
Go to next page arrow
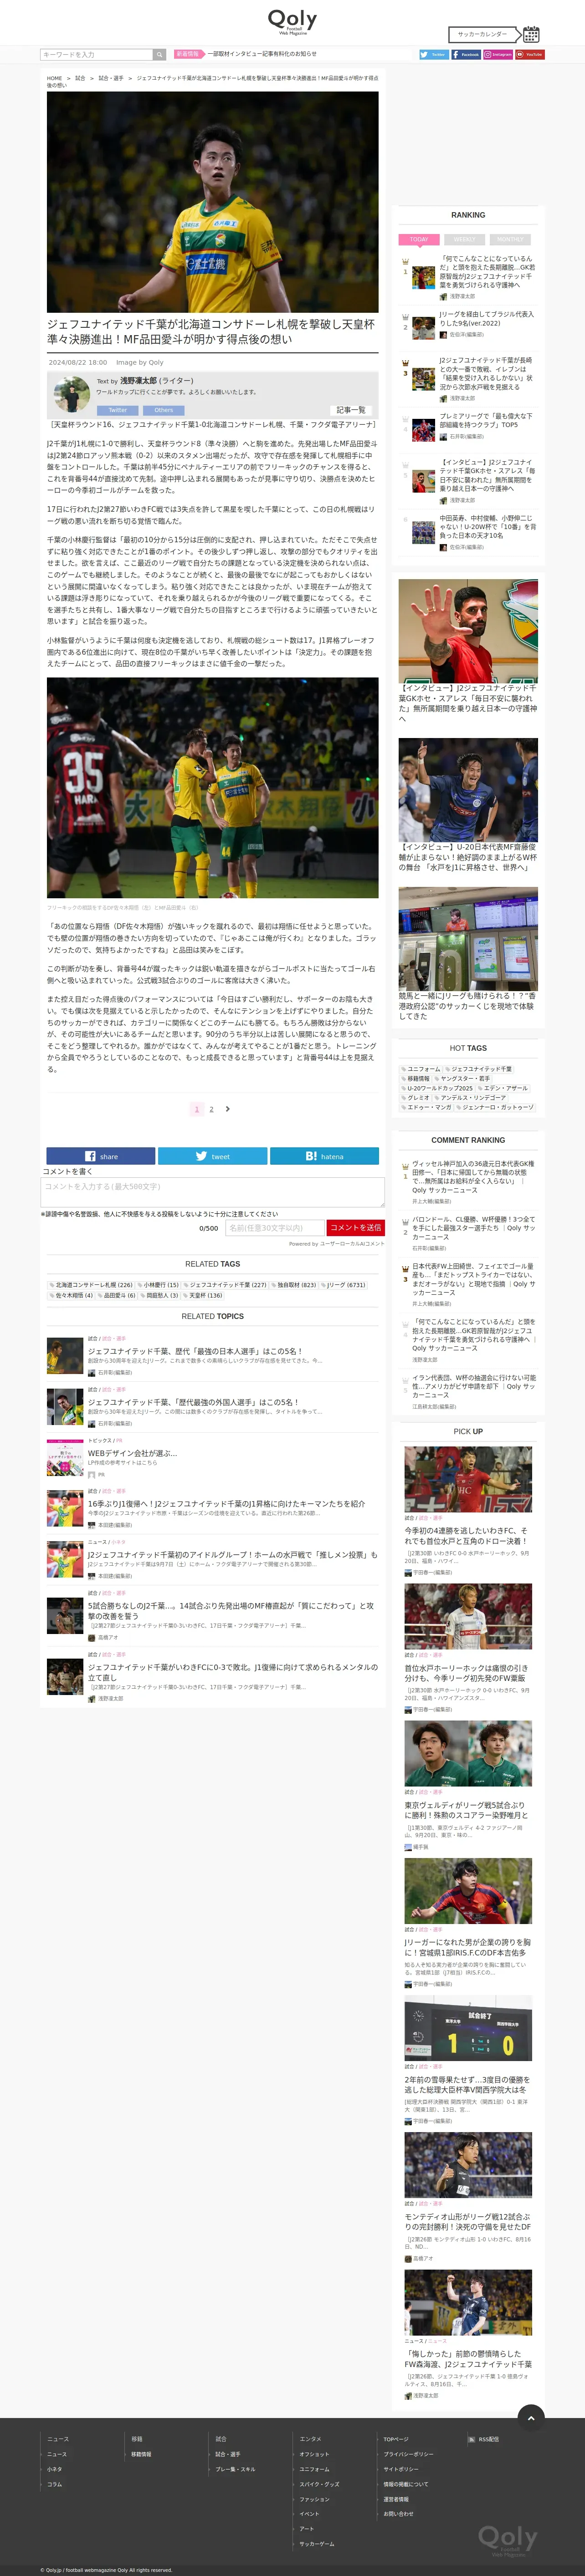point(228,1109)
